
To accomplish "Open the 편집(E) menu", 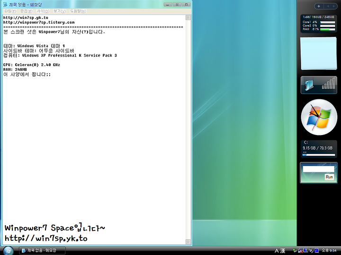I will [27, 11].
